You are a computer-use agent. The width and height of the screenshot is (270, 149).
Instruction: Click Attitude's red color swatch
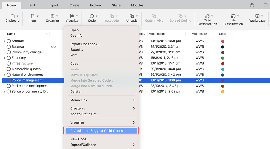point(223,41)
